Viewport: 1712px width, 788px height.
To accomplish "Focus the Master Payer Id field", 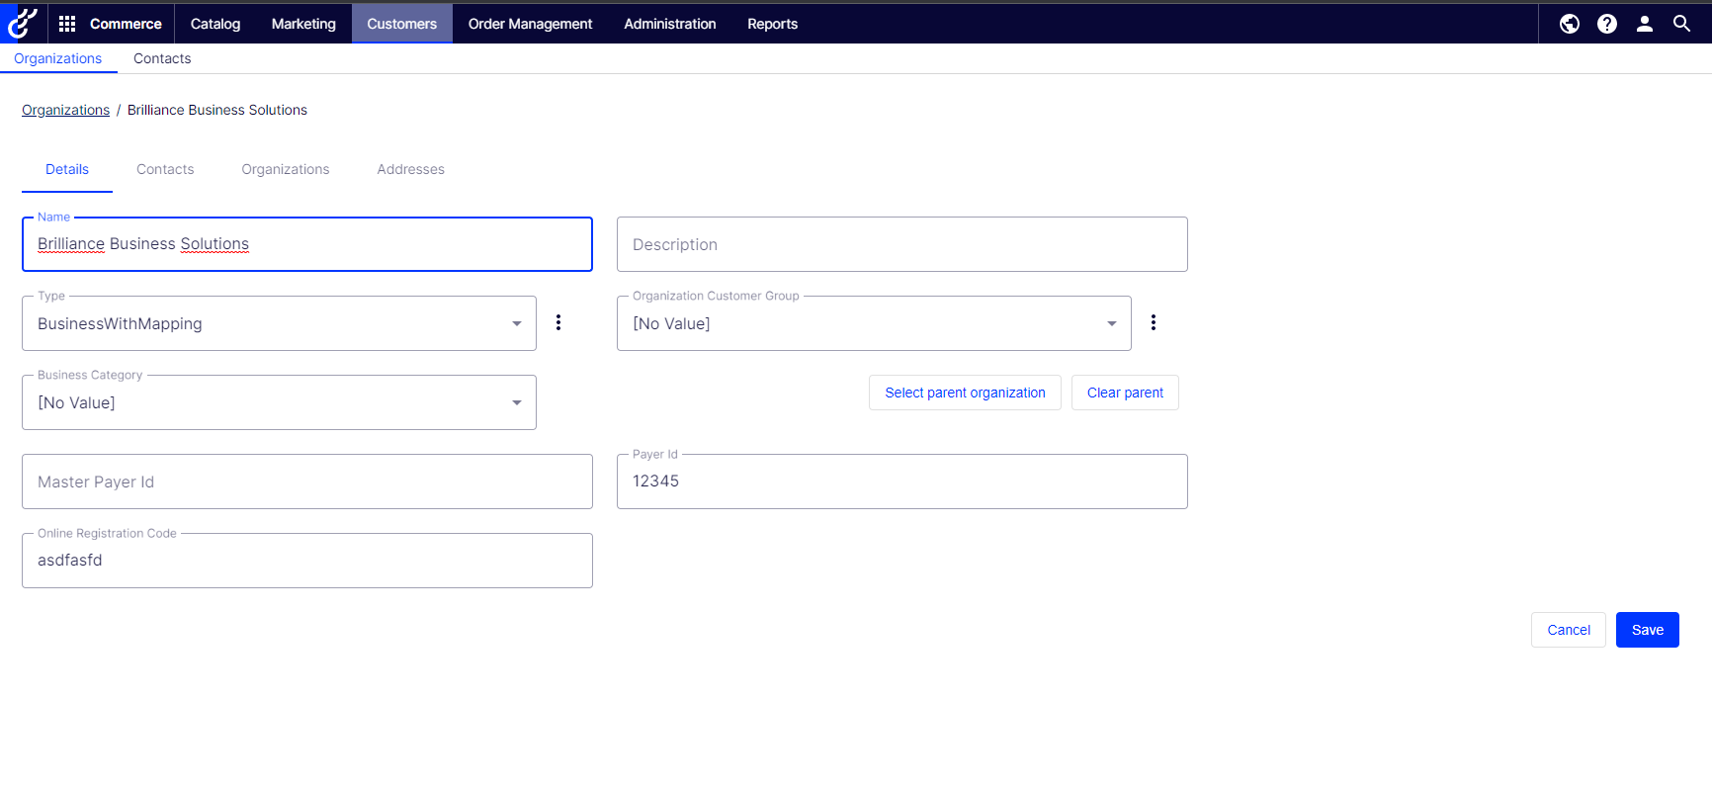I will [306, 482].
